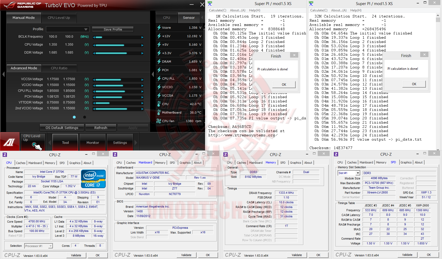Open the Settings section in AI Suite bar

pos(120,143)
